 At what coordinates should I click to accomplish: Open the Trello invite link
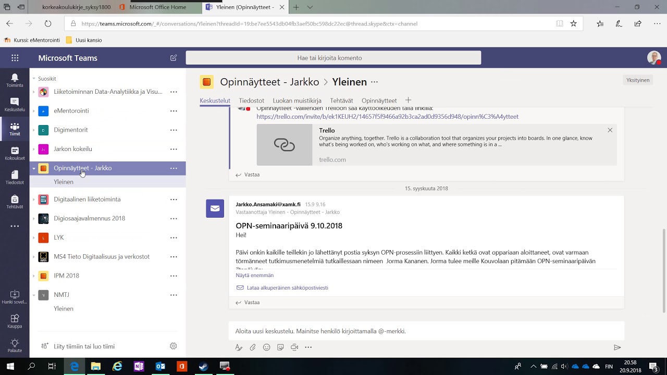coord(387,117)
